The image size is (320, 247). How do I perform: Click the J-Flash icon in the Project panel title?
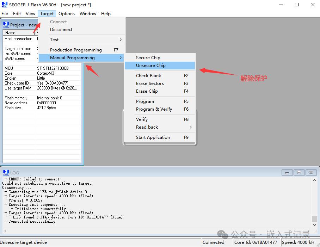click(x=6, y=25)
